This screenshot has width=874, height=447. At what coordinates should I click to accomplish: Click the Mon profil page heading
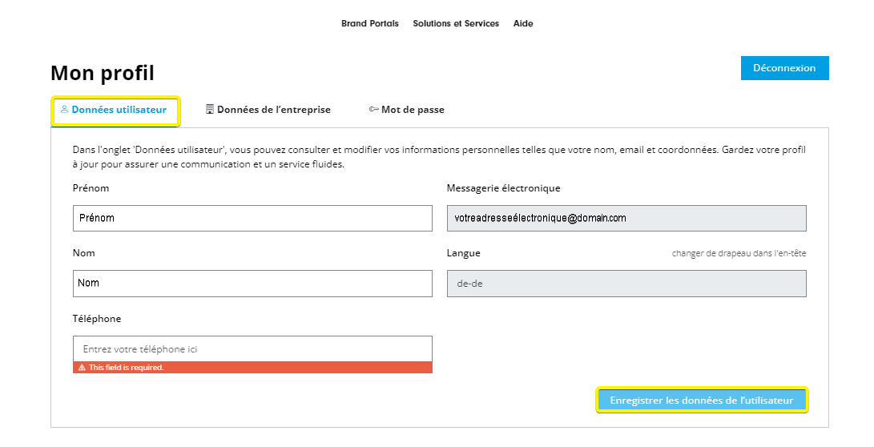pyautogui.click(x=103, y=73)
